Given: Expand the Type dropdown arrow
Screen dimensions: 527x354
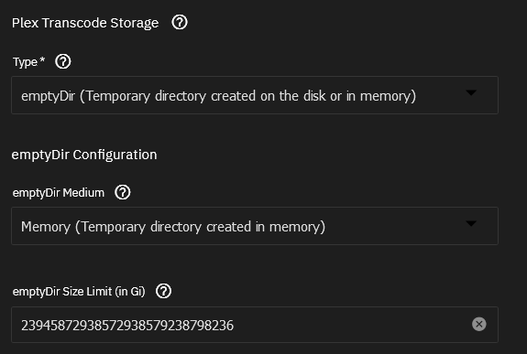Looking at the screenshot, I should 471,92.
